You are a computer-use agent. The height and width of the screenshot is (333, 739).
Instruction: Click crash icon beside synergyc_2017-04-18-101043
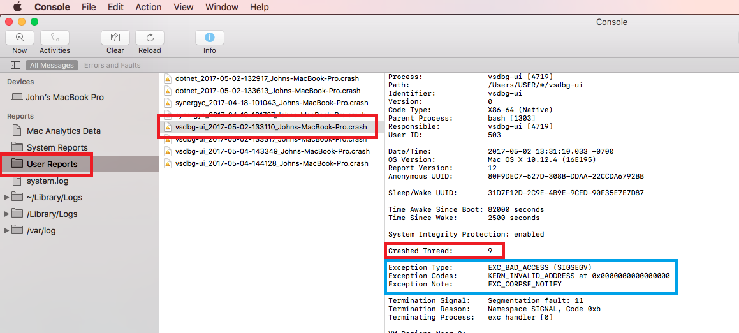coord(167,102)
